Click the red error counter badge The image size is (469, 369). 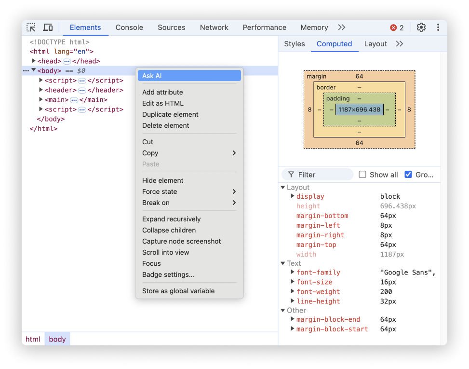[x=395, y=27]
